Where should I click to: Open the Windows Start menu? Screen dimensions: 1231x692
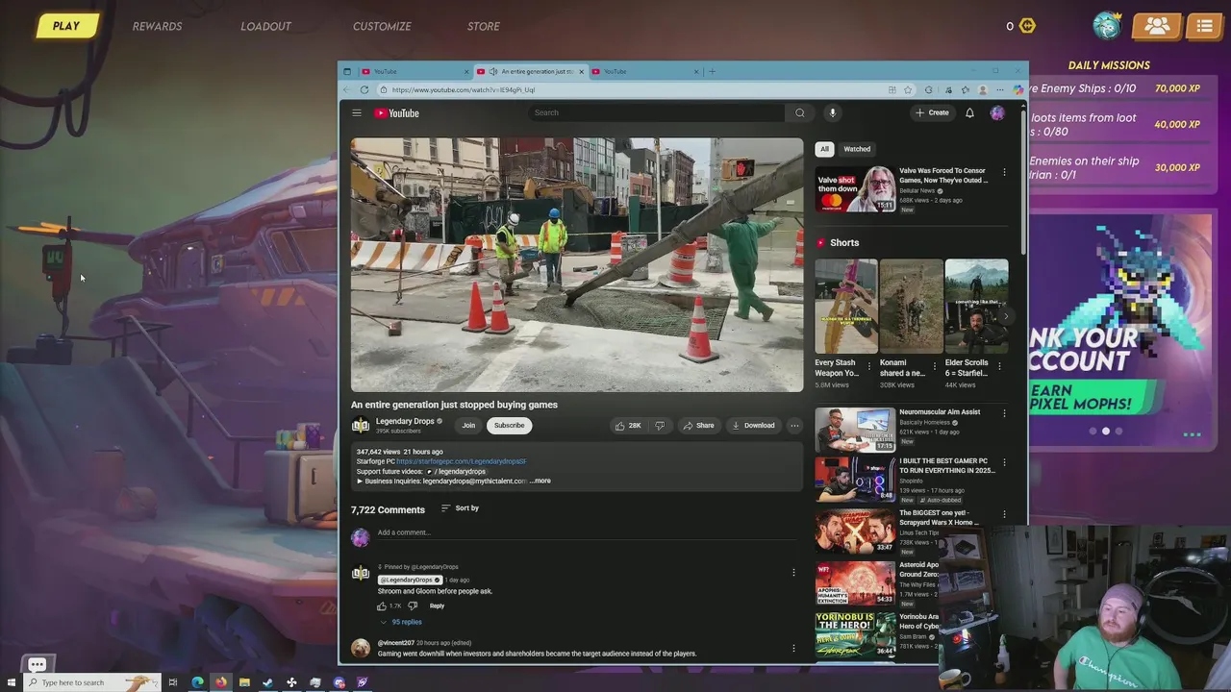pos(12,682)
